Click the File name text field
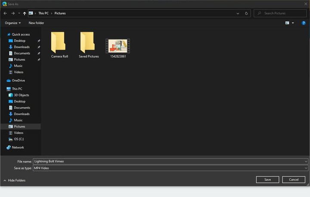Viewport: 310px width, 197px height. [170, 162]
